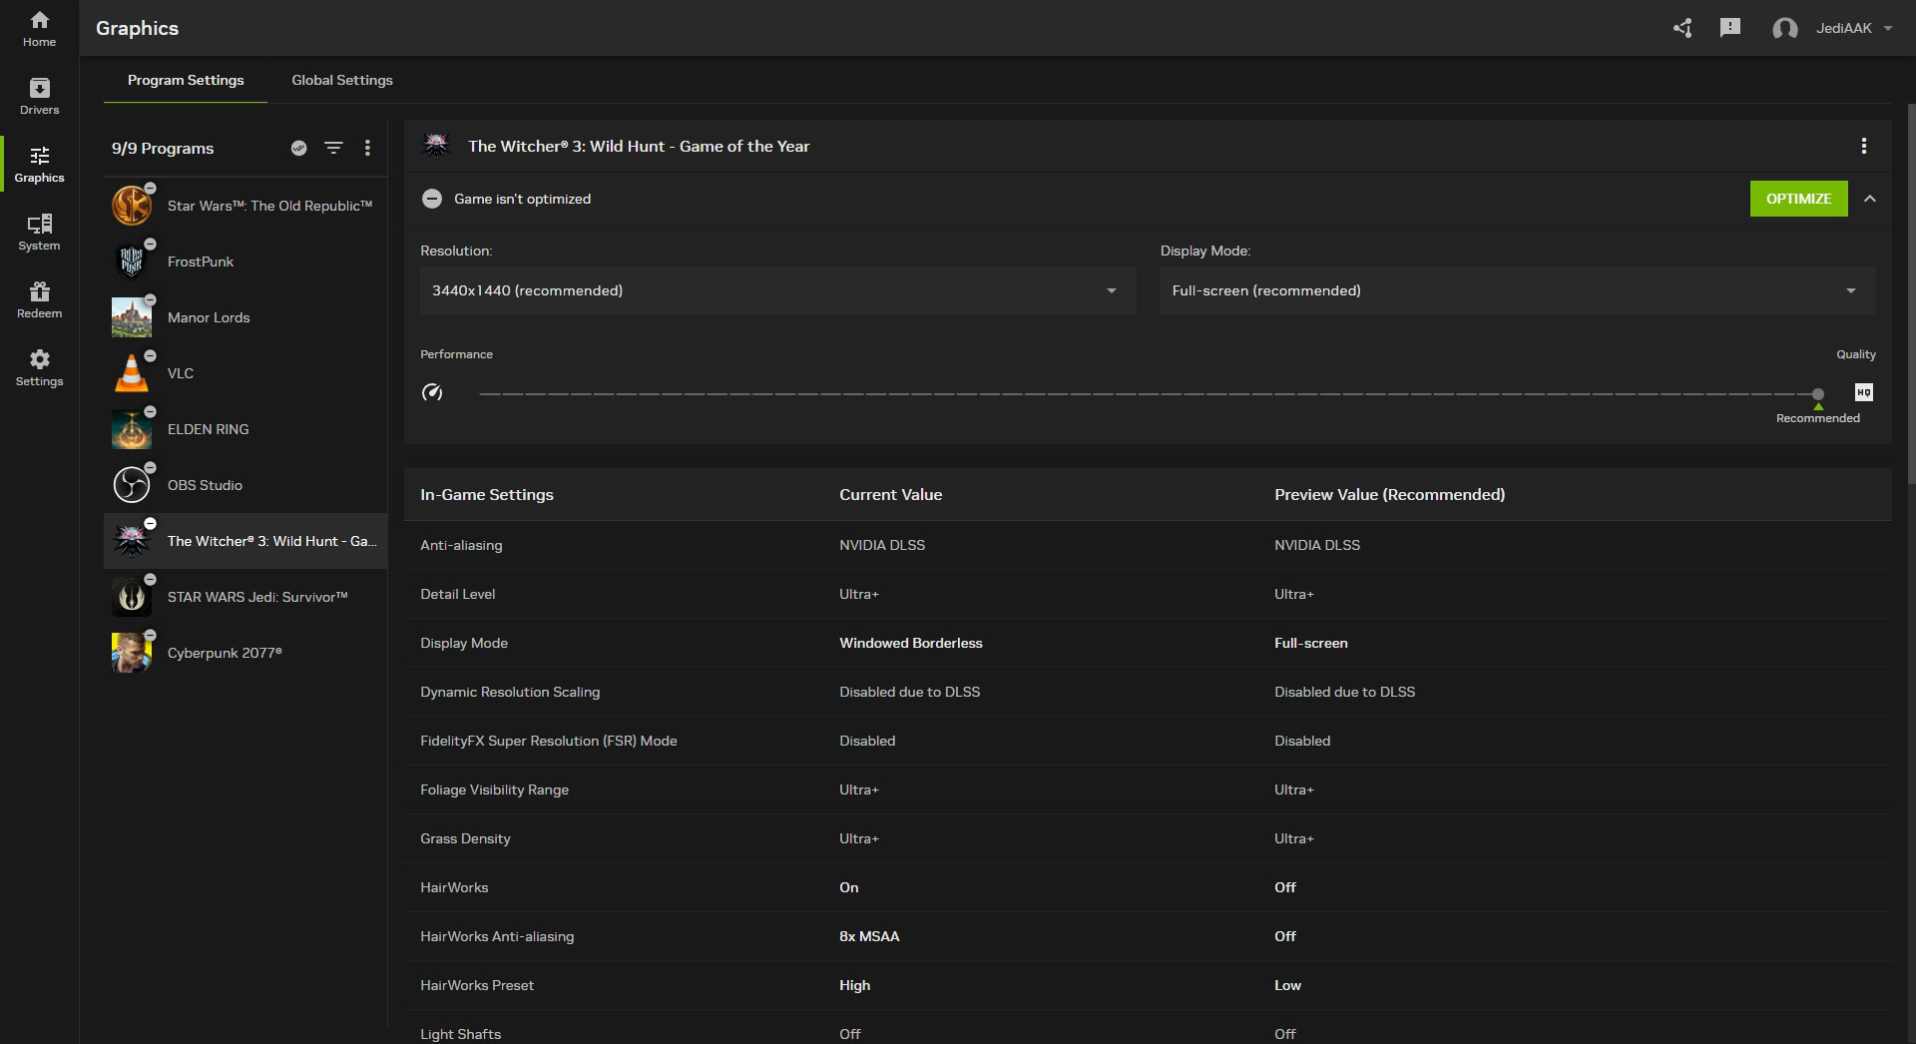Click the VLC cone icon
Image resolution: width=1916 pixels, height=1044 pixels.
pyautogui.click(x=132, y=373)
